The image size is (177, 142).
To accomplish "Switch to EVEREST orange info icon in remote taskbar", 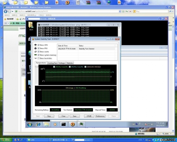I will pos(72,124).
